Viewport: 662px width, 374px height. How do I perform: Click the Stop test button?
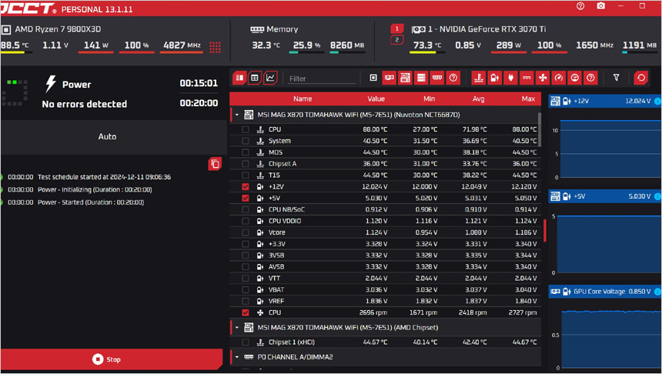tap(106, 359)
